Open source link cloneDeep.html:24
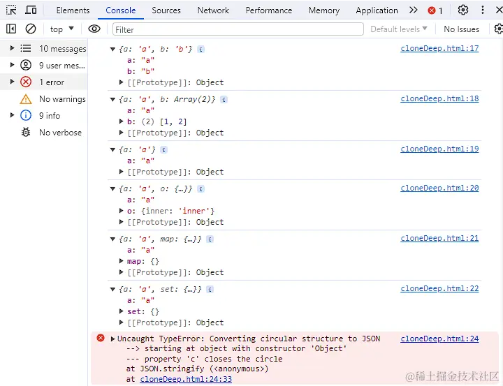The image size is (503, 386). [439, 339]
